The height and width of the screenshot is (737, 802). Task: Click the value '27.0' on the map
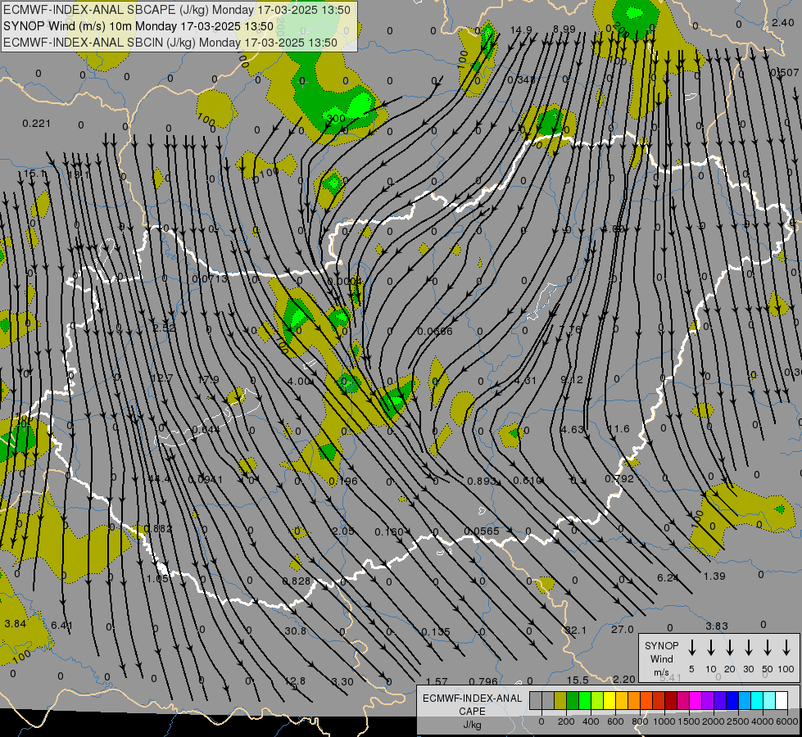pos(622,629)
